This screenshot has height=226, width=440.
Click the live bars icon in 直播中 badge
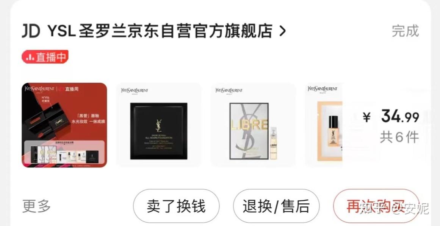pyautogui.click(x=30, y=57)
